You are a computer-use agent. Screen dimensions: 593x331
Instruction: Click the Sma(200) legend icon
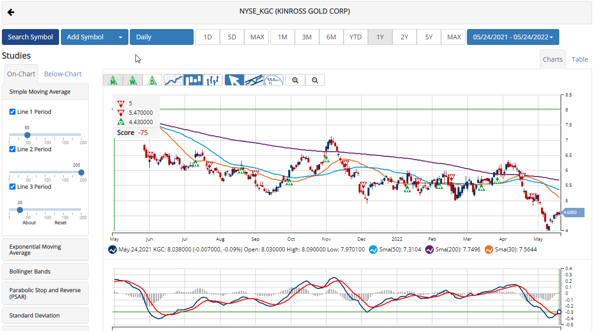coord(429,250)
